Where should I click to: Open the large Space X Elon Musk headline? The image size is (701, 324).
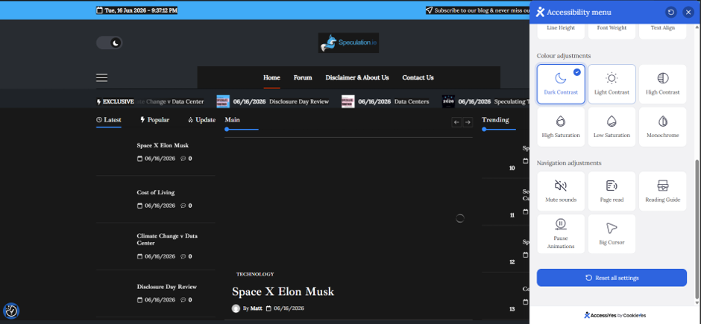[x=283, y=292]
